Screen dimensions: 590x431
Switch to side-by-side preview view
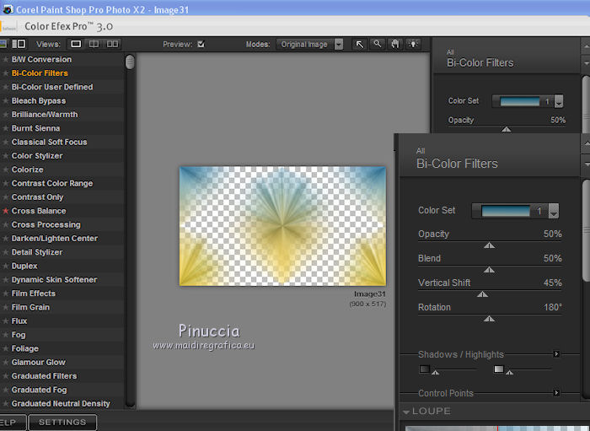(112, 44)
